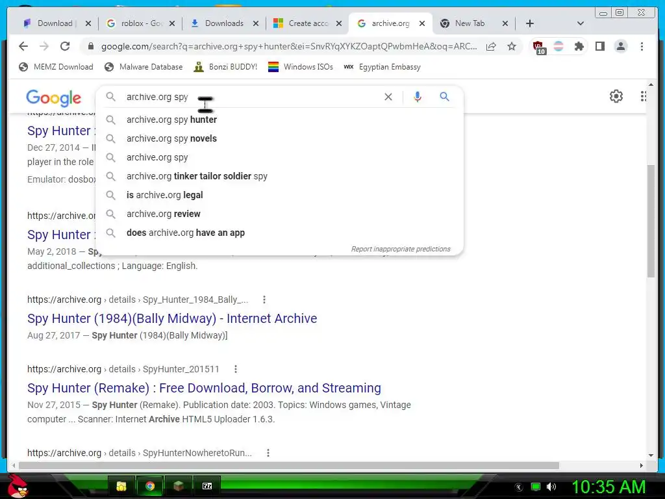Go back to previous page

[x=23, y=46]
